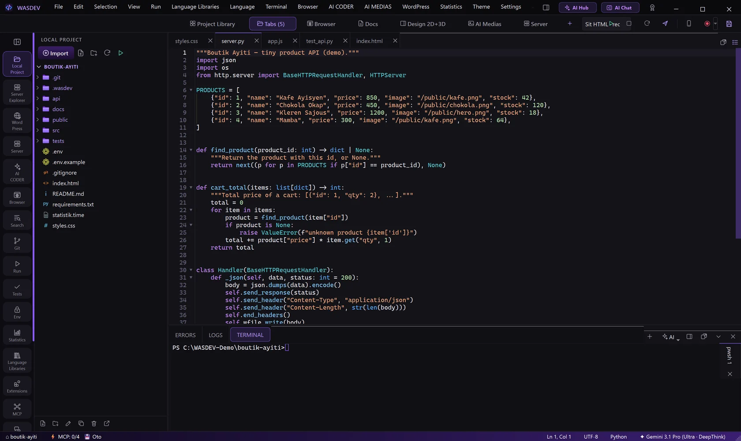Toggle terminal split panel view
The image size is (741, 441).
click(x=689, y=336)
